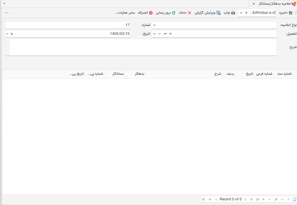Delete record with the navigator minus icon
This screenshot has height=205, width=297.
[270, 199]
